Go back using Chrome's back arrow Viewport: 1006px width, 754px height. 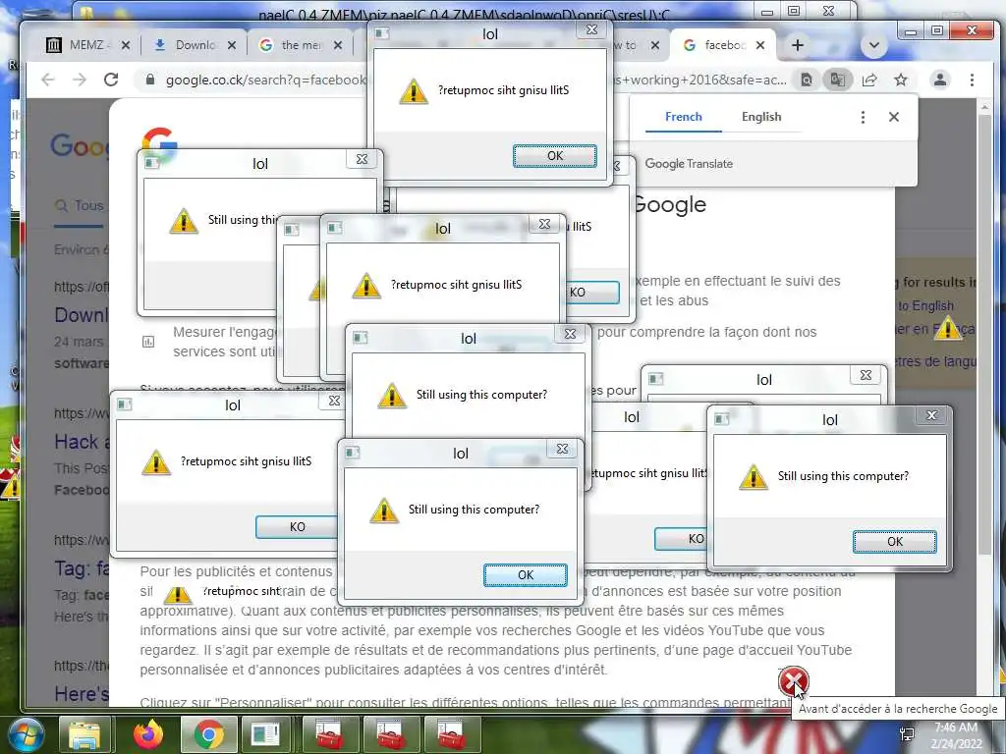48,80
